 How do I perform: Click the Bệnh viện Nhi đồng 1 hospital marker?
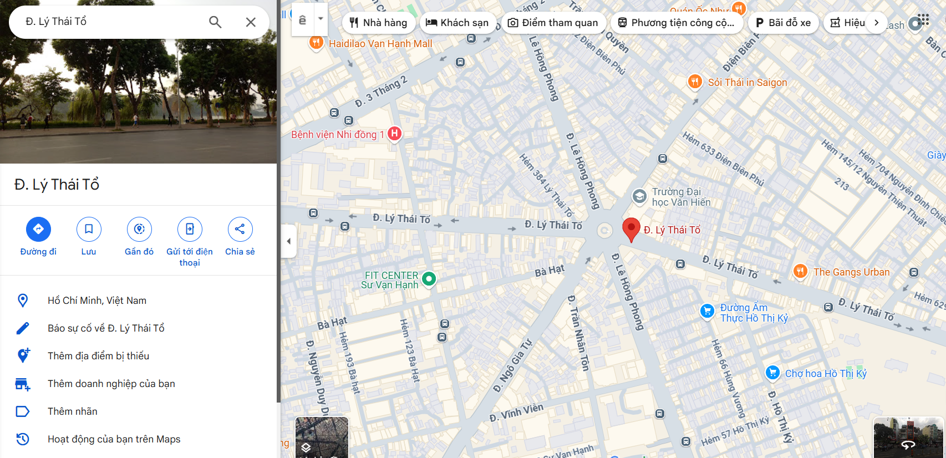394,134
